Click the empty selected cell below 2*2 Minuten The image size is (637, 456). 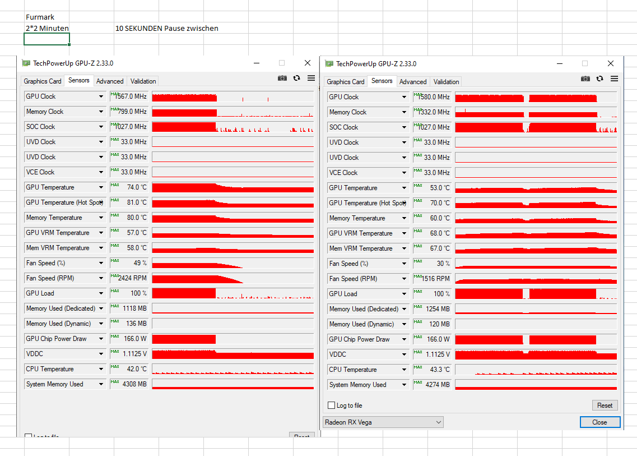(x=47, y=39)
